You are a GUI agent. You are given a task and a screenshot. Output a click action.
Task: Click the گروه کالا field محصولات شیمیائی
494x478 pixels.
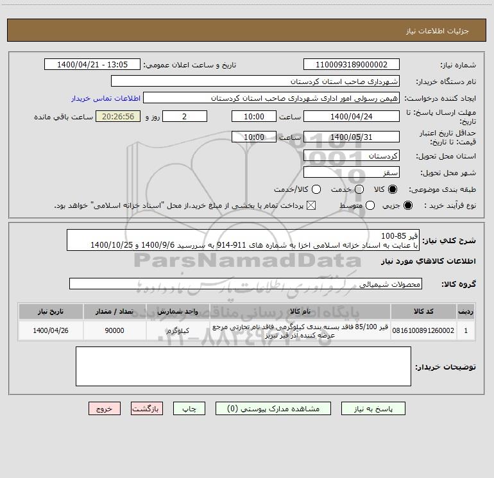click(x=246, y=284)
